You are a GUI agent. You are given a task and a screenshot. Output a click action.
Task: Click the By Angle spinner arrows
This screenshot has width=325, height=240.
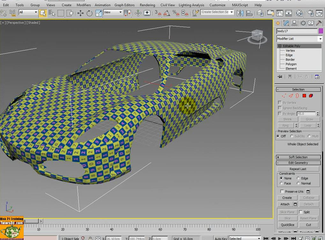tap(318, 114)
